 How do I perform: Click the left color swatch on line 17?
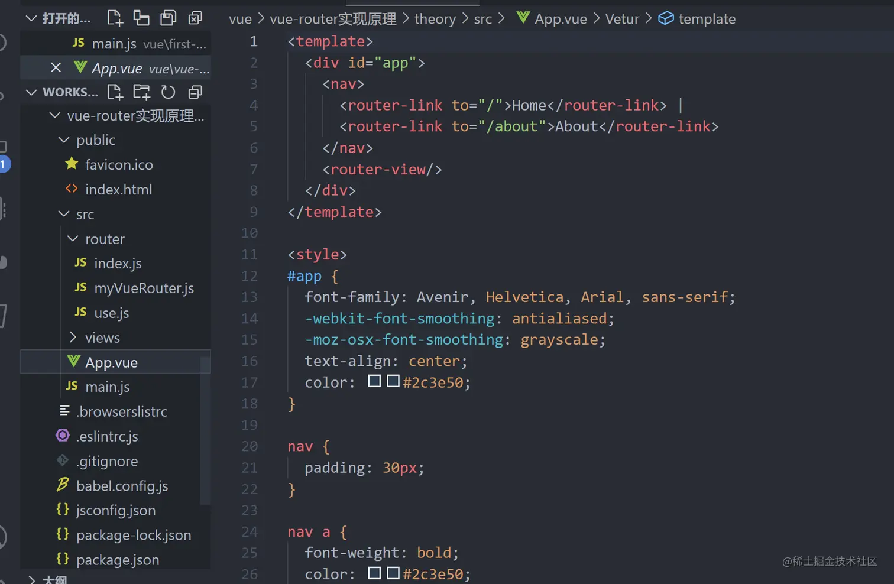[374, 381]
